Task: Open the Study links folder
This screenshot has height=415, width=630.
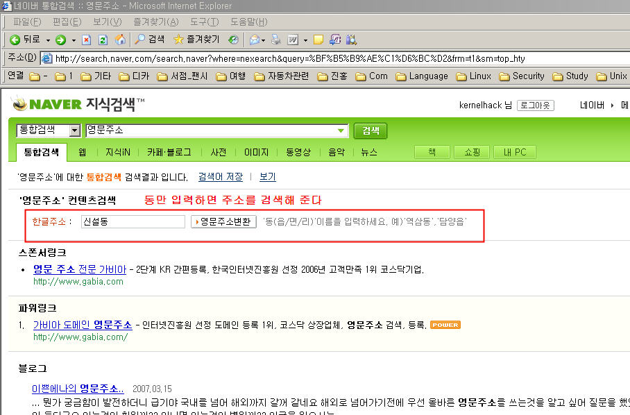Action: [570, 76]
